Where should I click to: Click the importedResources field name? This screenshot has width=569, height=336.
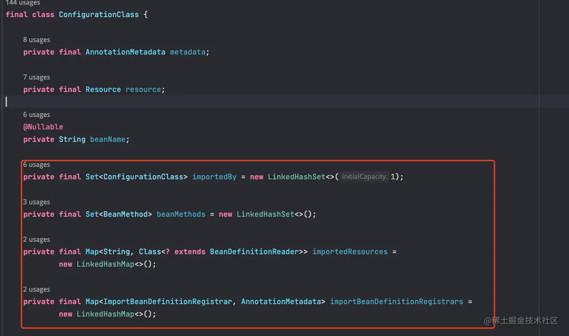[x=350, y=251]
